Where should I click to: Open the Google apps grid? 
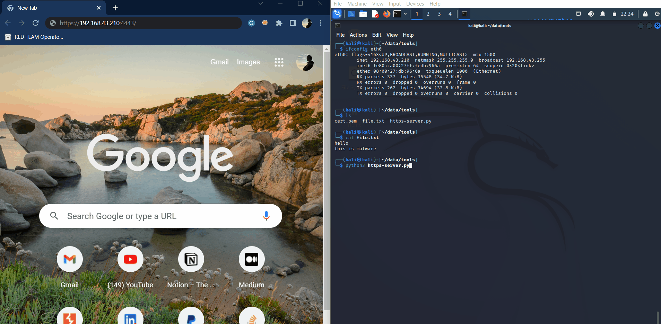tap(279, 62)
